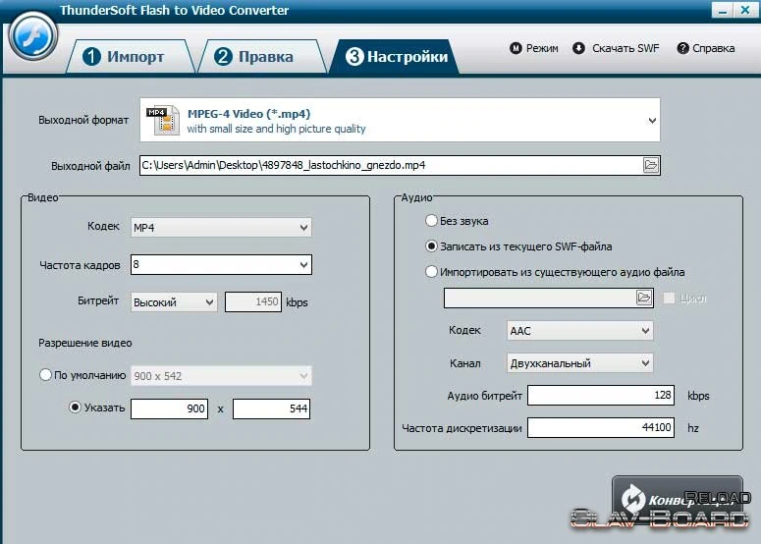Switch to the Правка tab
Image resolution: width=761 pixels, height=544 pixels.
click(x=261, y=57)
